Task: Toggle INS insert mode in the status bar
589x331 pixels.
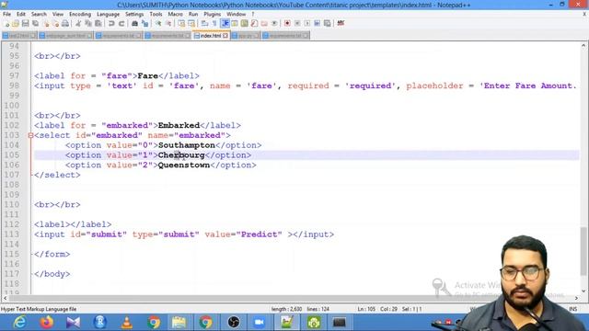Action: tap(572, 309)
